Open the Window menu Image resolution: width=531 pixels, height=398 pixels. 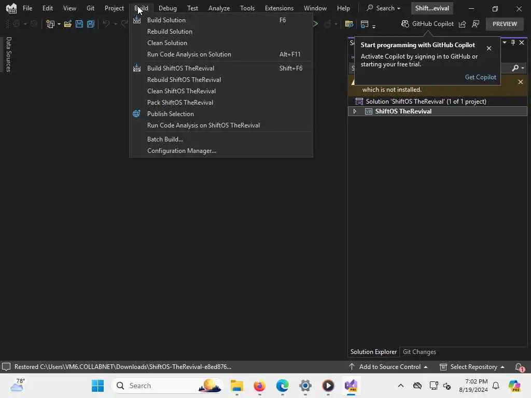click(315, 8)
